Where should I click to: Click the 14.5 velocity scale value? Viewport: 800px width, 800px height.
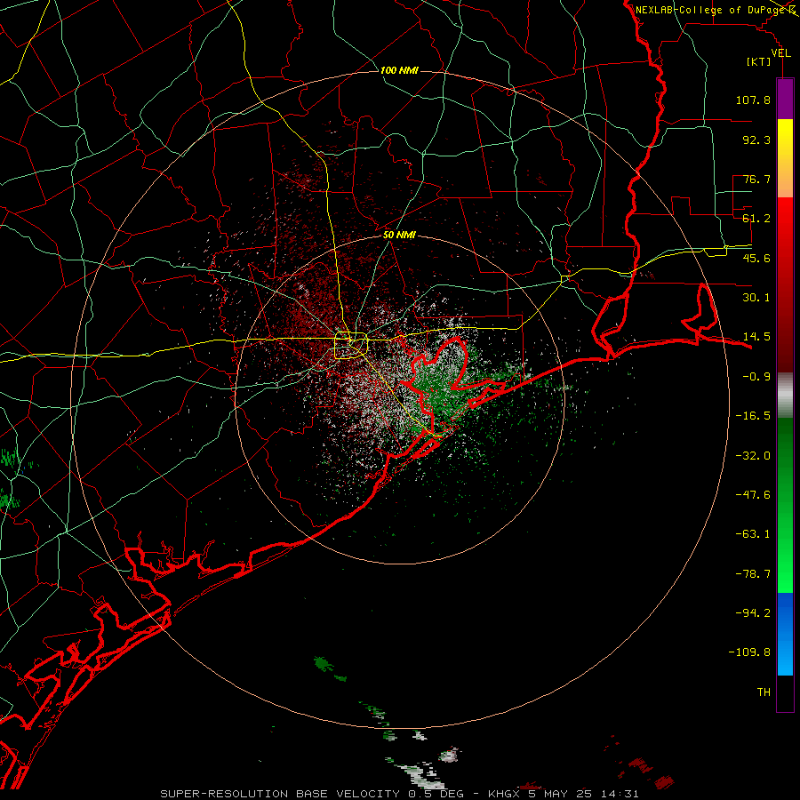756,337
